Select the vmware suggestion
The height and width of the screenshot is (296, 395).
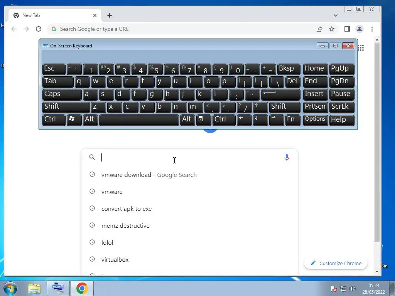[x=189, y=192]
